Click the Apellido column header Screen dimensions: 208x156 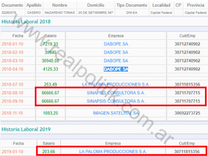(x=34, y=5)
